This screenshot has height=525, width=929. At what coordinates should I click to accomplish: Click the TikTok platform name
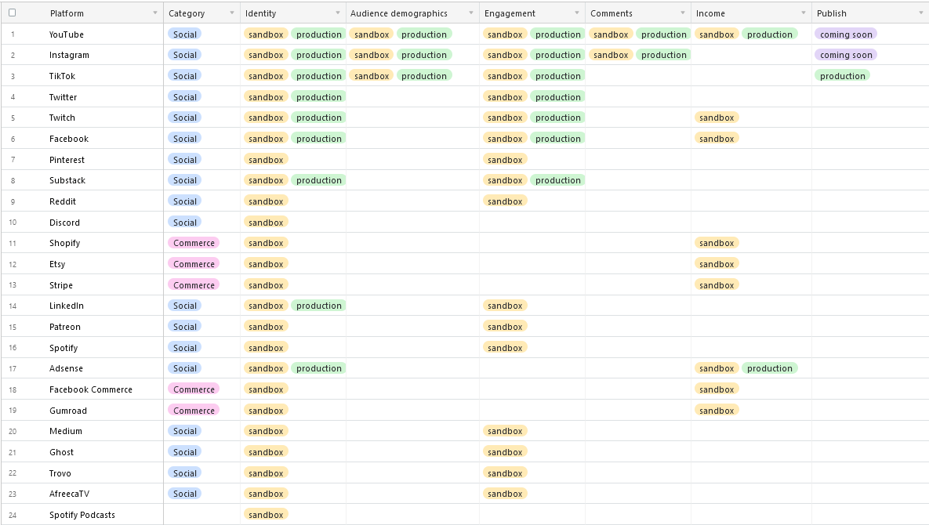click(62, 76)
